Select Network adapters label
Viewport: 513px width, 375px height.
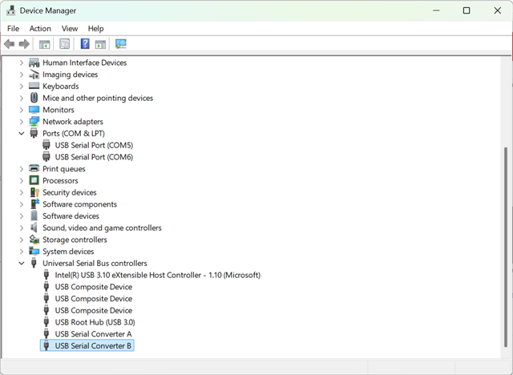[x=73, y=122]
